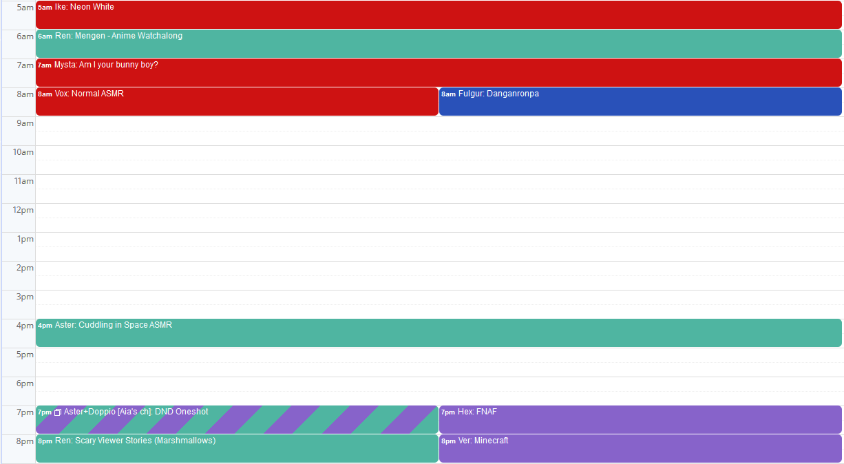The width and height of the screenshot is (844, 464).
Task: Click the 10am time label
Action: point(23,152)
